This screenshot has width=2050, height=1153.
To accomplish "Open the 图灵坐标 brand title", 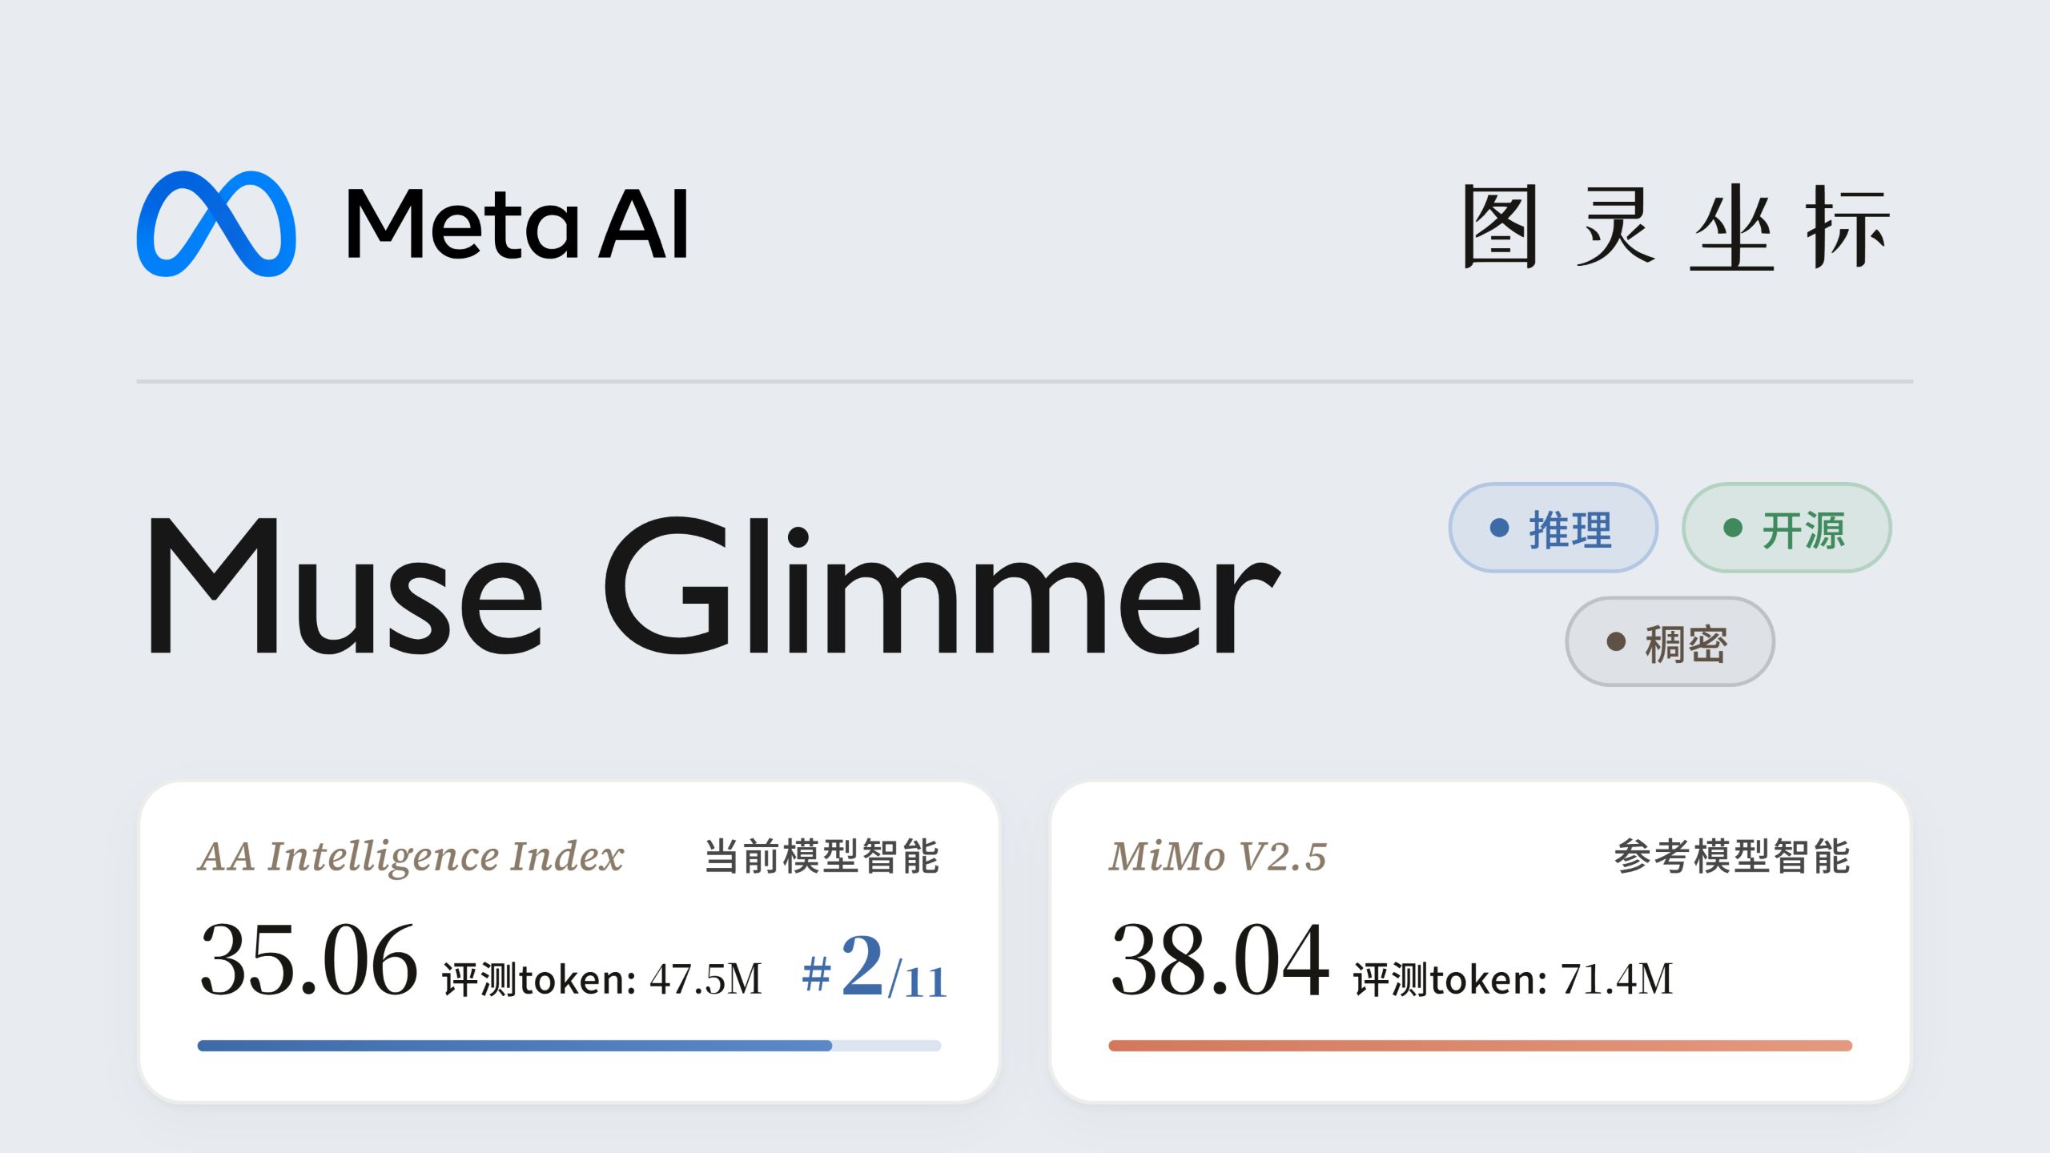I will pyautogui.click(x=1677, y=227).
